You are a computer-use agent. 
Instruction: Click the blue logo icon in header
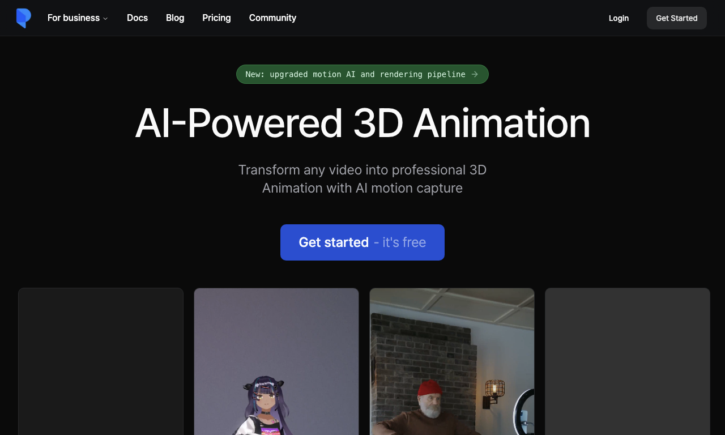[x=24, y=18]
